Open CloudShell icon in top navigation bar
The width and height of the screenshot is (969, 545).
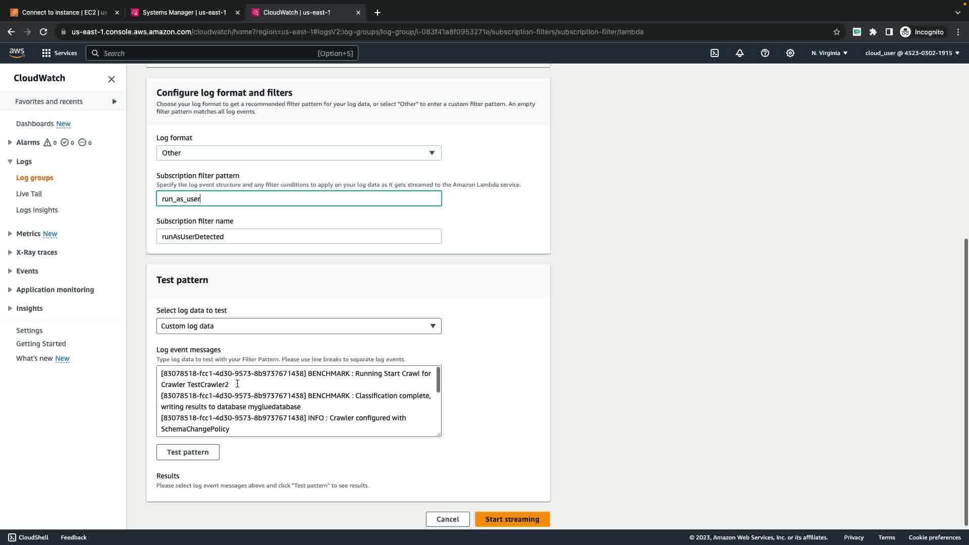click(x=715, y=53)
